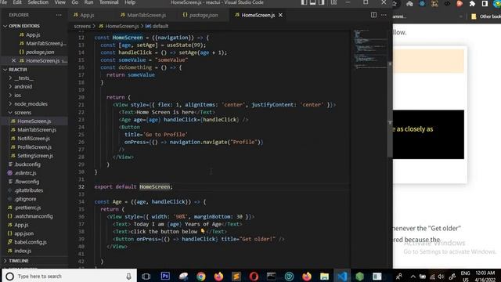Click the React DevTools extension icon in the browser
The height and width of the screenshot is (282, 501).
coord(422,3)
